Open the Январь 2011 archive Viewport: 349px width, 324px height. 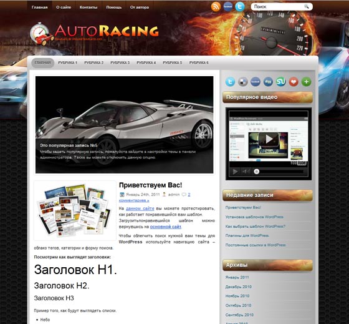tap(237, 277)
